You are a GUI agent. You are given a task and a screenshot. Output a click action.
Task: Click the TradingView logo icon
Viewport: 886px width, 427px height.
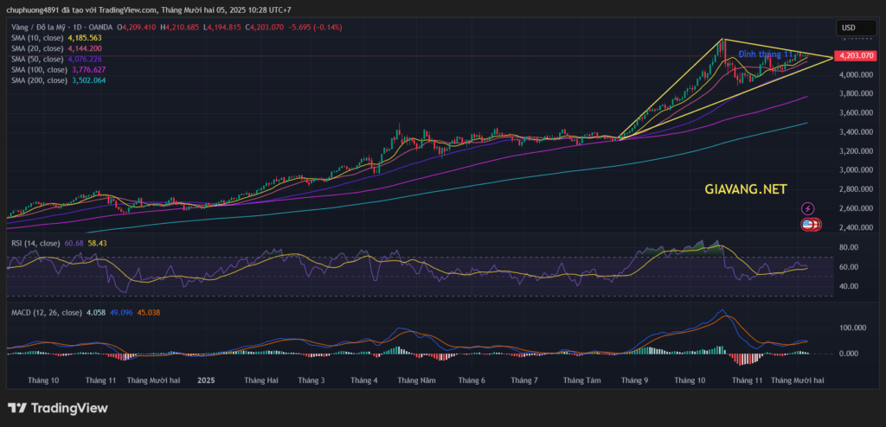point(16,408)
